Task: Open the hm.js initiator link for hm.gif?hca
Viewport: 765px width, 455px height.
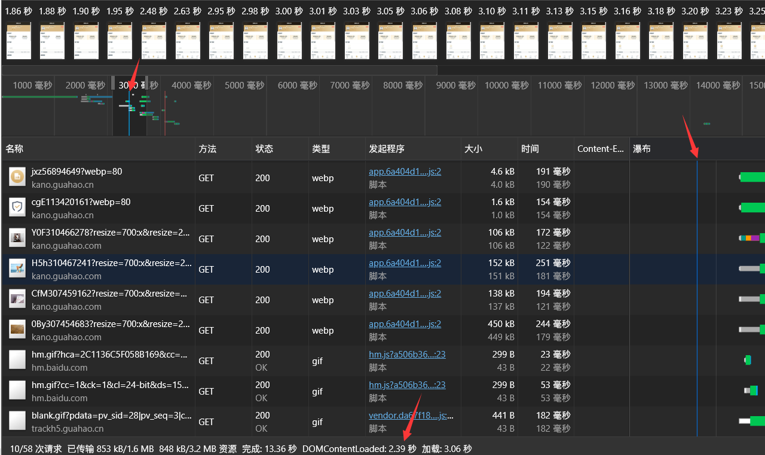Action: pos(406,355)
